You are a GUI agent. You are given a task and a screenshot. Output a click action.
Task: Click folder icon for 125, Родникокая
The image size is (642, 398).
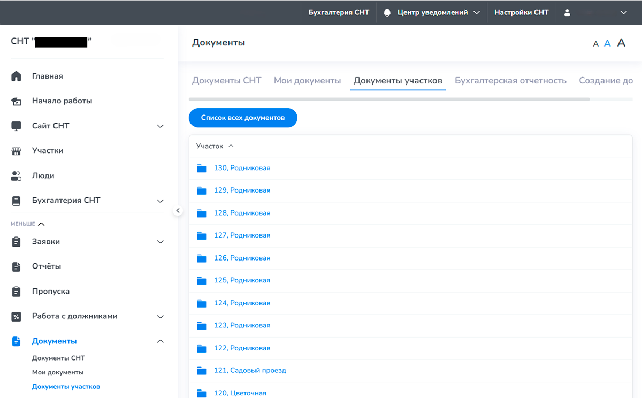pyautogui.click(x=202, y=280)
